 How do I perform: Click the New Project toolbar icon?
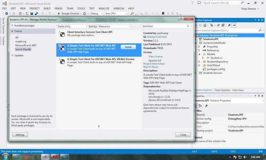(x=20, y=13)
